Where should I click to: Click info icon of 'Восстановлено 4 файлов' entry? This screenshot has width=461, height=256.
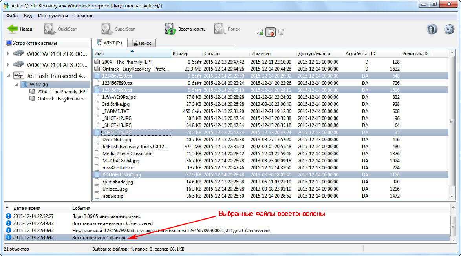(9, 238)
